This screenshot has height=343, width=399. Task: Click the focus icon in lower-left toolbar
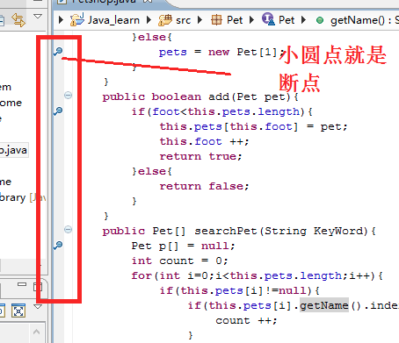pyautogui.click(x=18, y=311)
